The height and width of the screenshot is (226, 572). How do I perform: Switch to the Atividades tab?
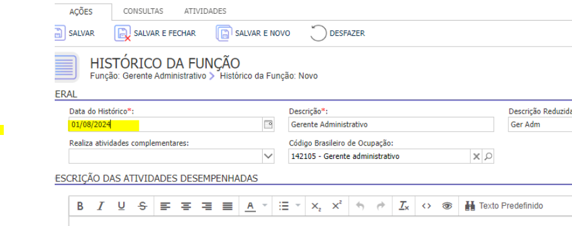coord(205,11)
